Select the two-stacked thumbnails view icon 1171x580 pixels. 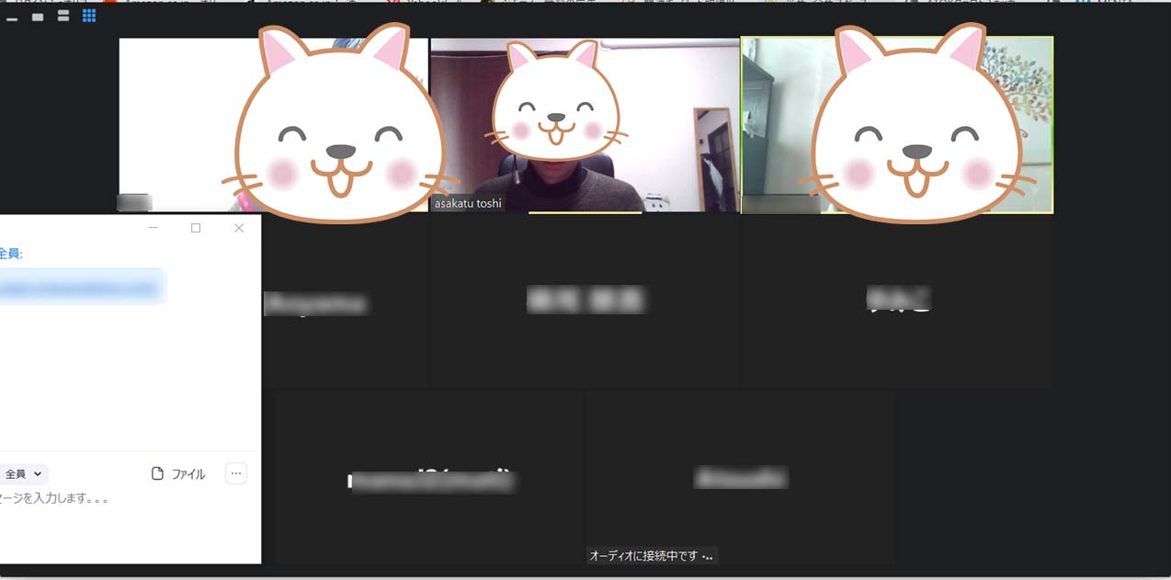[63, 16]
